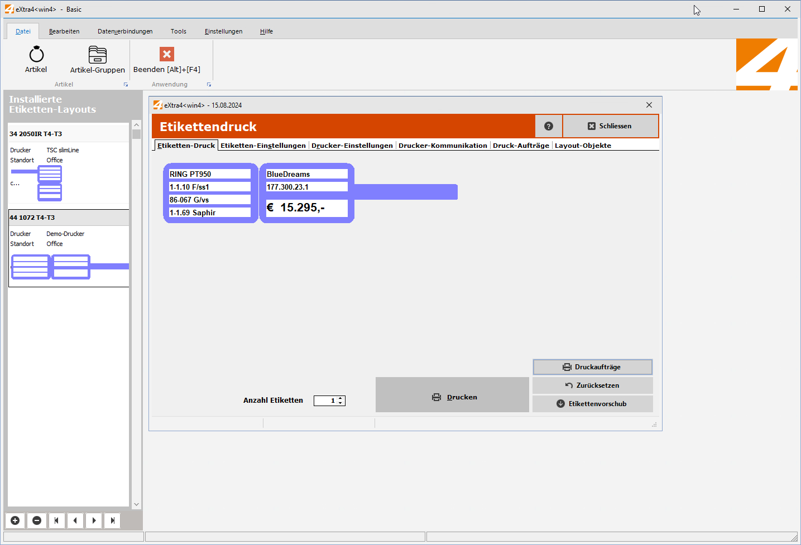Open Artikel-Gruppen in the ribbon
The image size is (801, 545).
pyautogui.click(x=97, y=55)
